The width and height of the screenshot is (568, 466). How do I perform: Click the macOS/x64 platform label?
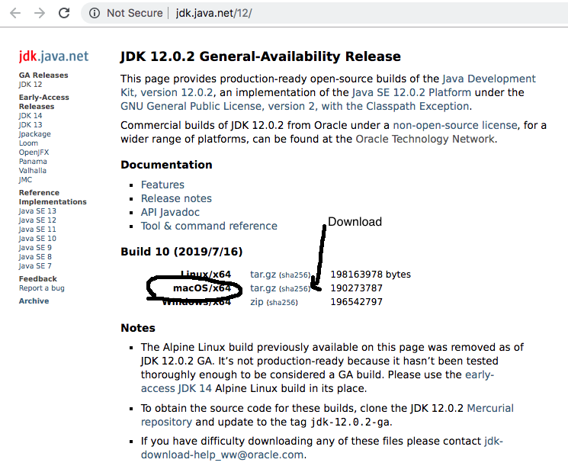[x=202, y=288]
